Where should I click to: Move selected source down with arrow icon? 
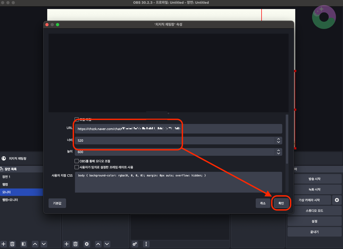pyautogui.click(x=107, y=244)
